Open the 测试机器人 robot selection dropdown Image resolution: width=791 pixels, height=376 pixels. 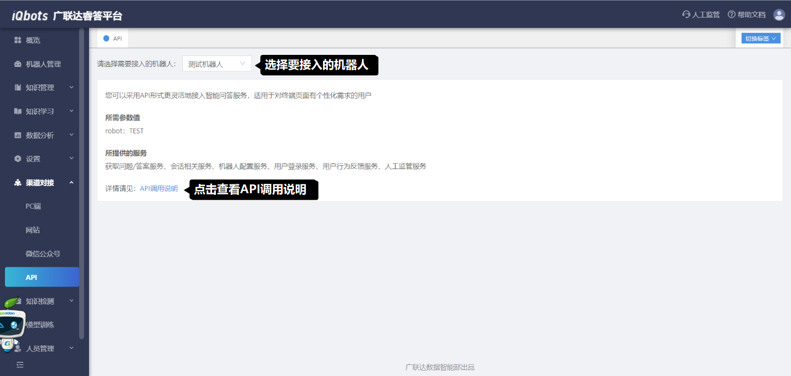[x=216, y=64]
